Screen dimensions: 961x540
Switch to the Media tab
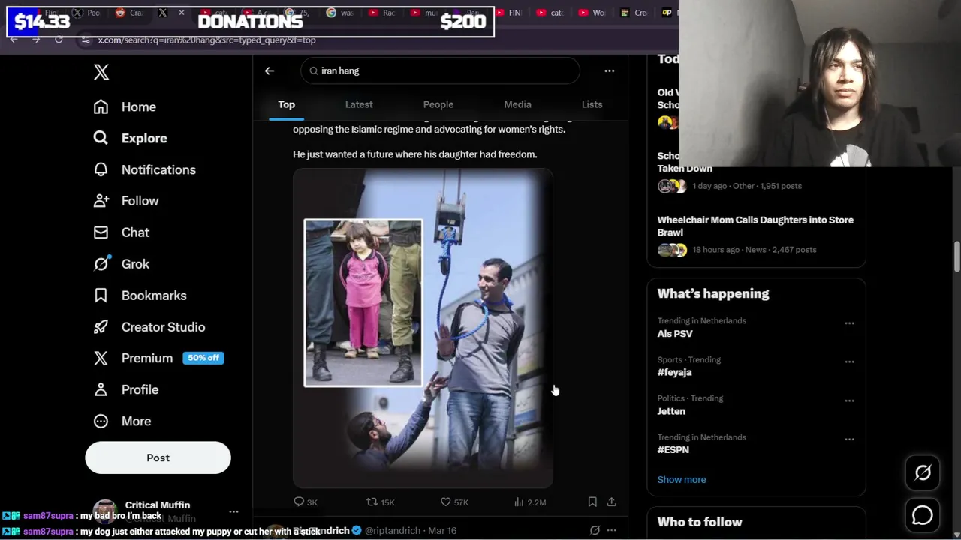[x=517, y=104]
